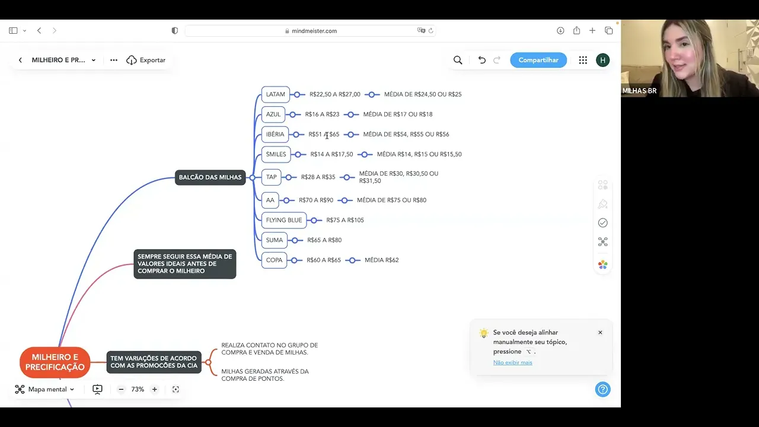Open Safari downloads icon
759x427 pixels.
[560, 30]
